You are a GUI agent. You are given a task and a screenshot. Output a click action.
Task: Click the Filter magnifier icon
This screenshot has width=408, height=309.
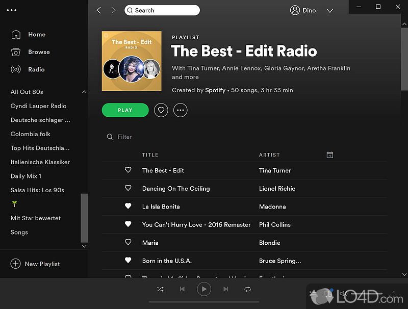(110, 137)
